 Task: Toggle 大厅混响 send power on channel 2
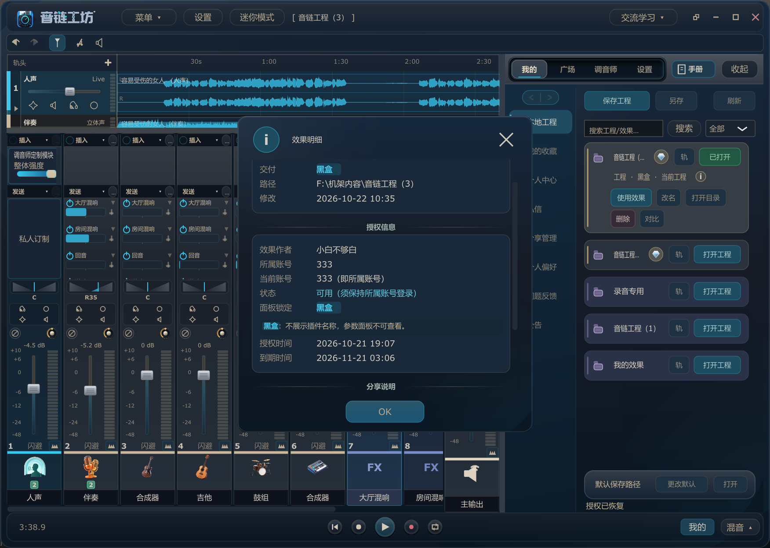(x=70, y=203)
